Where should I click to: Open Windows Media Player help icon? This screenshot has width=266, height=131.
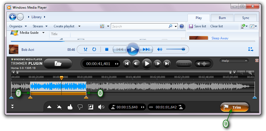[x=182, y=26]
